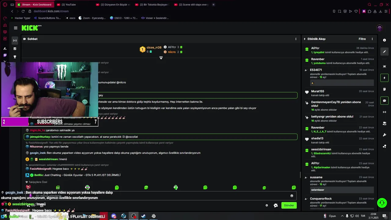Click username cicos_rr26 in leaderboard
Viewport: 391px width, 220px height.
pos(154,47)
